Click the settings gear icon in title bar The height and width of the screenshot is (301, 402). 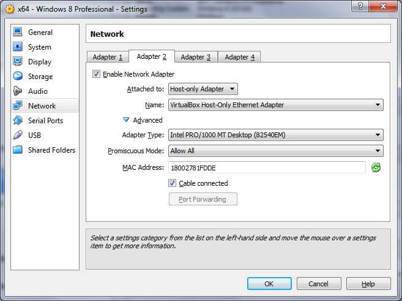[x=10, y=9]
